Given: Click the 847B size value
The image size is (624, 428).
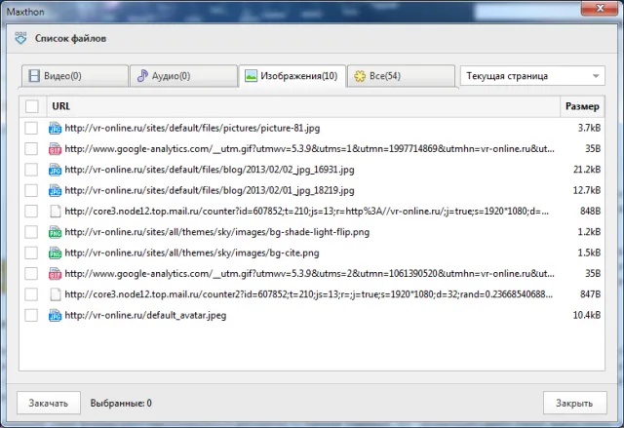Looking at the screenshot, I should [590, 294].
